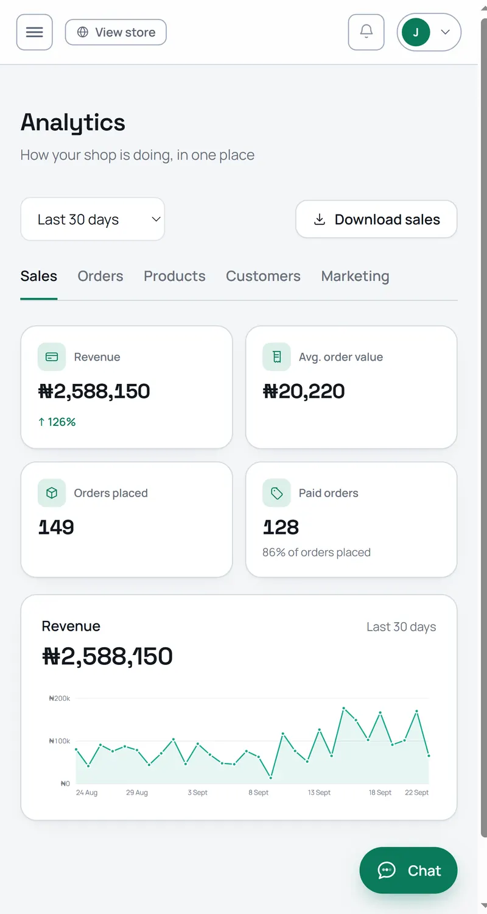Screen dimensions: 487x914
Task: Expand the account dropdown with avatar J
Action: pyautogui.click(x=429, y=32)
